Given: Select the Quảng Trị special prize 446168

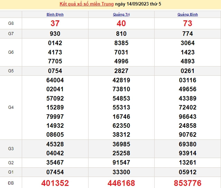Looking at the screenshot, I should point(121,183).
